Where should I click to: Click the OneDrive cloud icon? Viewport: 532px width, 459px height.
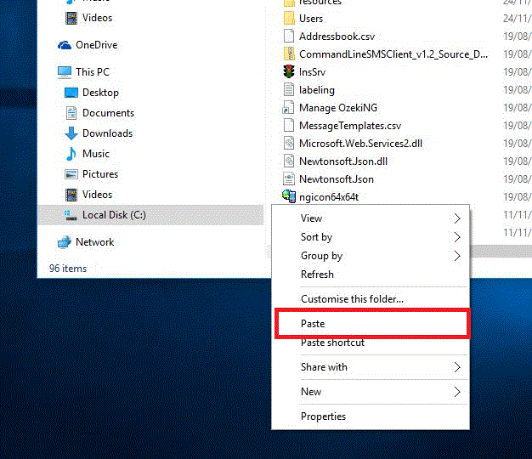point(65,45)
